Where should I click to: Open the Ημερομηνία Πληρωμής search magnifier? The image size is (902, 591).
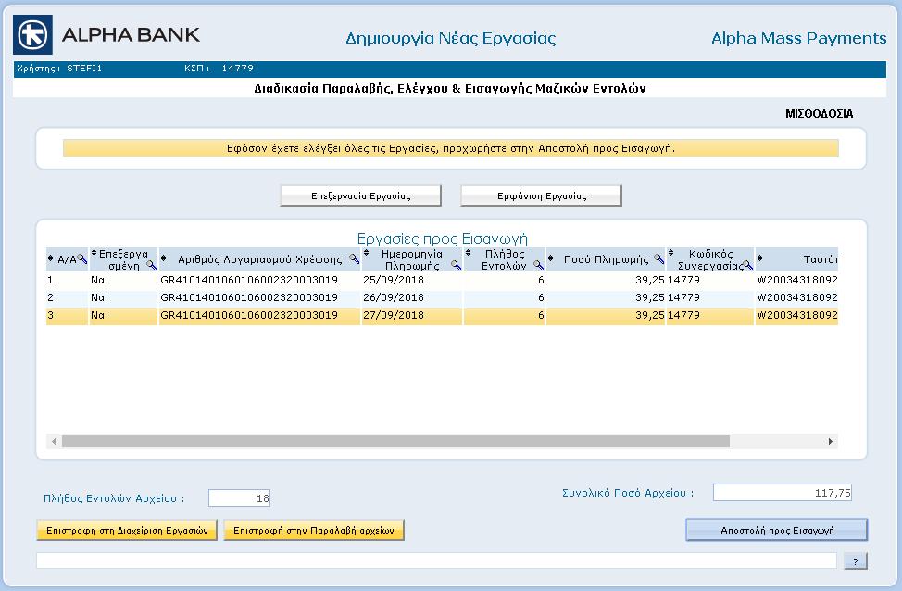coord(456,265)
